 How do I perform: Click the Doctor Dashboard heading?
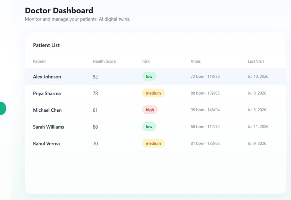point(59,10)
